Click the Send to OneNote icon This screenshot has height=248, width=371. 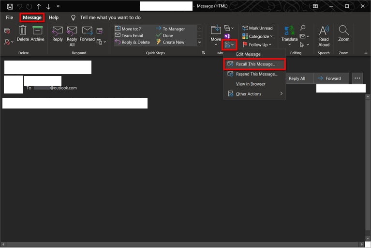(227, 36)
